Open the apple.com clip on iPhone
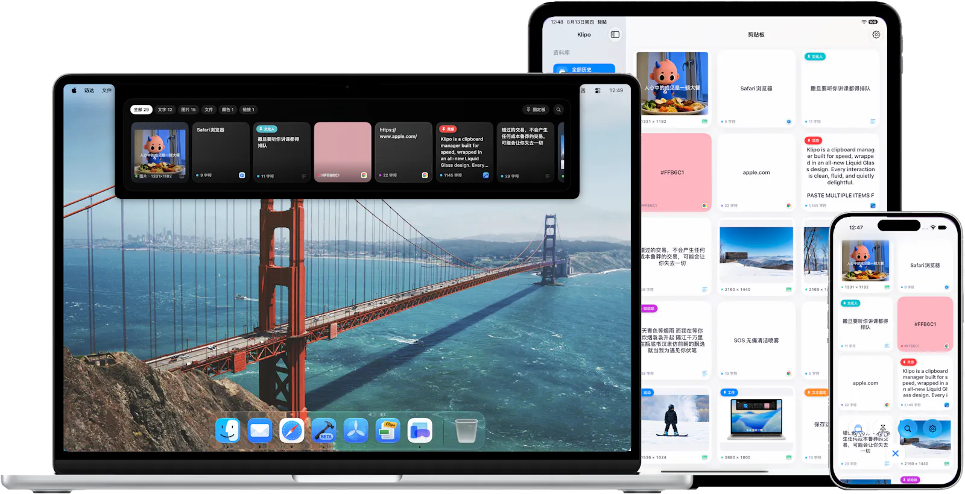This screenshot has height=494, width=965. (x=865, y=383)
